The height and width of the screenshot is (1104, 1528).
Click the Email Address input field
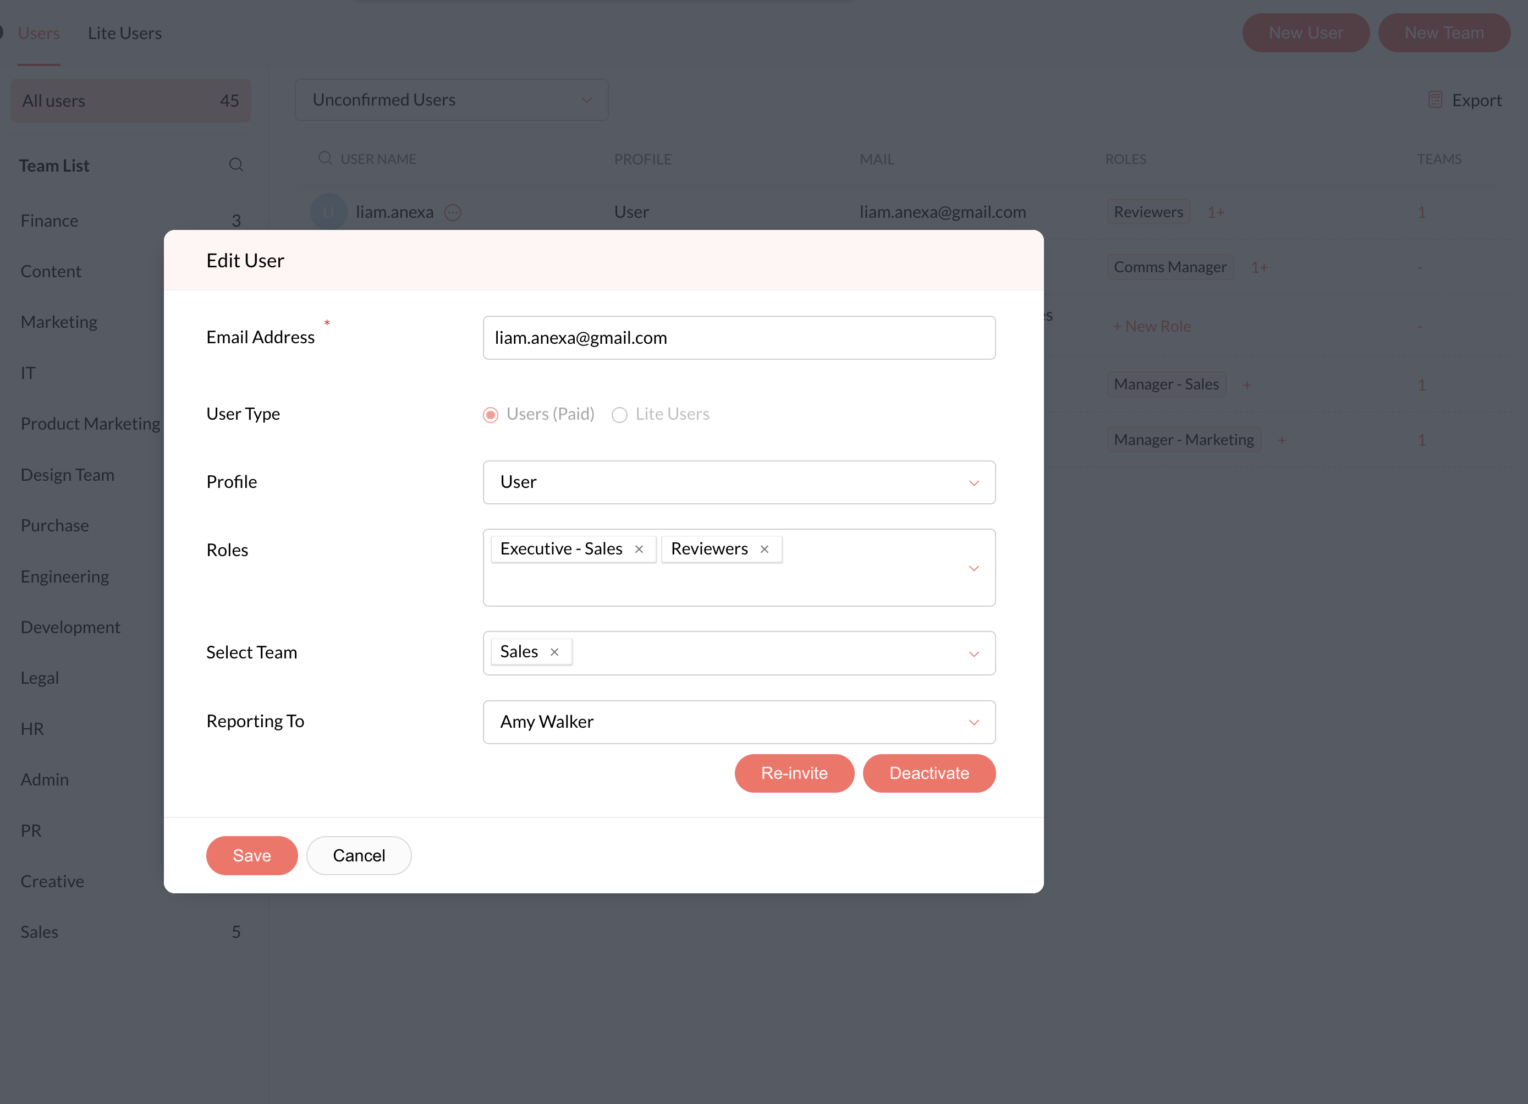click(x=739, y=337)
